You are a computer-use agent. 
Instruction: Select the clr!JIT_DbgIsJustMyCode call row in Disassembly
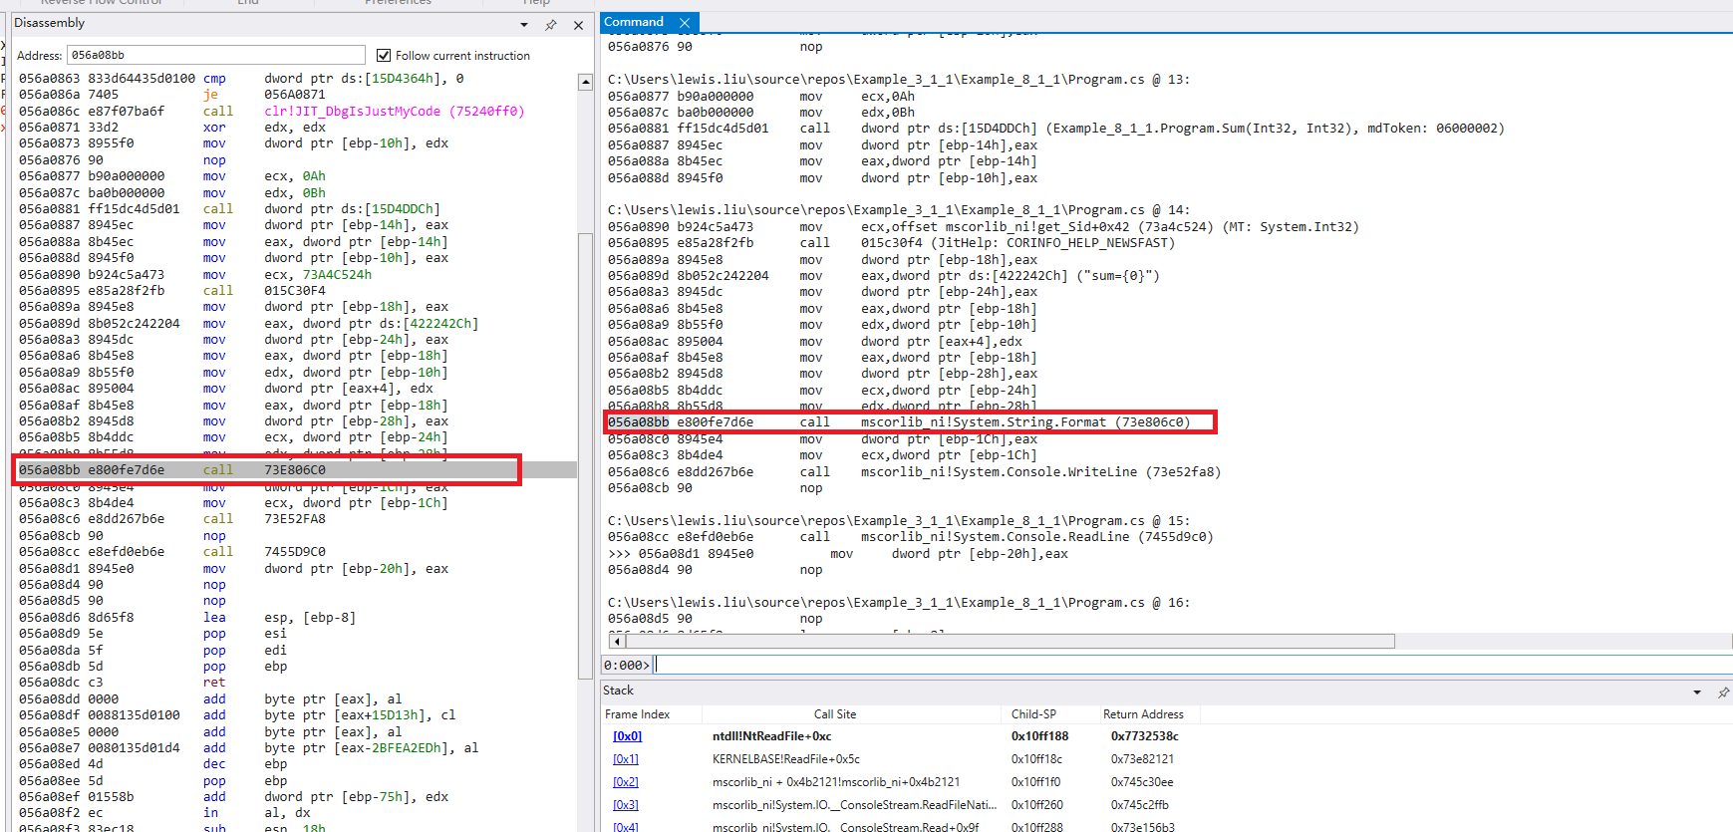pos(297,112)
